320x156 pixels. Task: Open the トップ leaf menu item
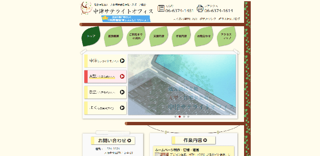[91, 36]
